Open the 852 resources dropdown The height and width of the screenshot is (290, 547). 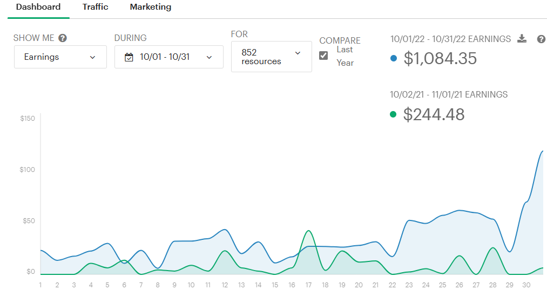coord(271,57)
